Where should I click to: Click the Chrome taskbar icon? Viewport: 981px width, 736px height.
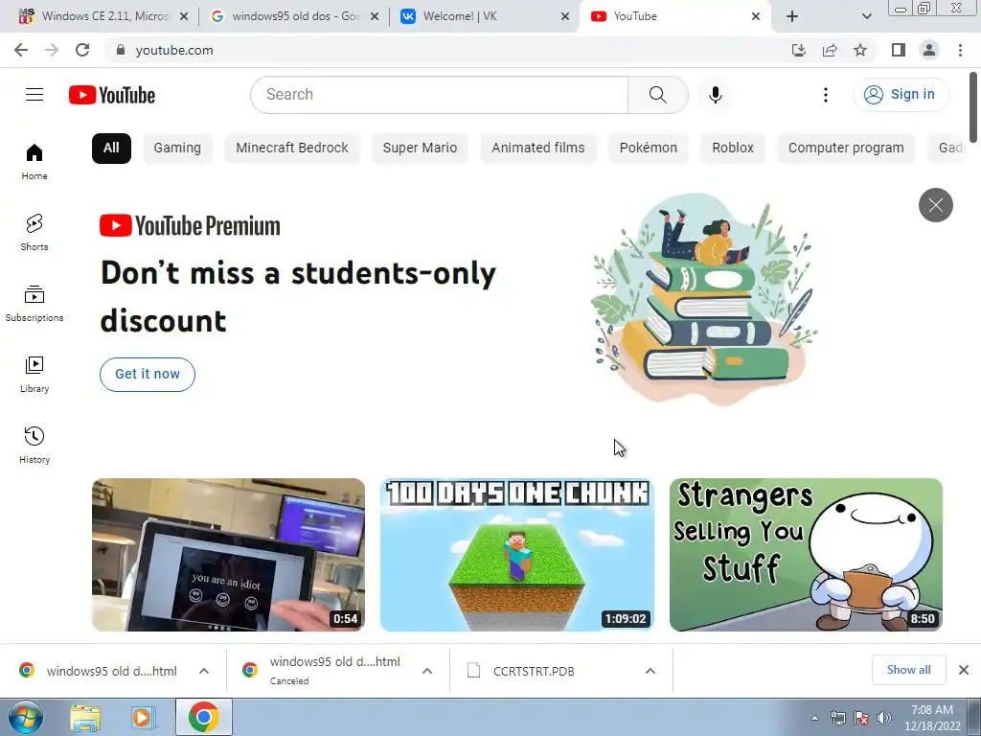[x=204, y=717]
